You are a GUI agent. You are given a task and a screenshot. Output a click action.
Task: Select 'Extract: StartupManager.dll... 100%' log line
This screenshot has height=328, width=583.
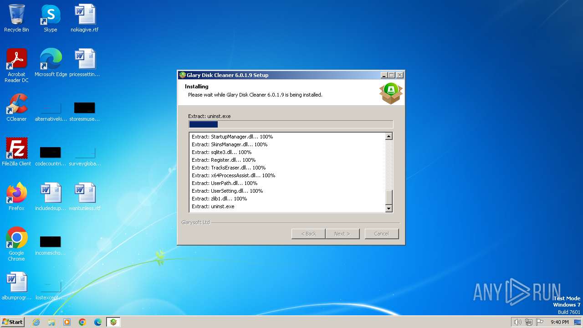[x=232, y=137]
